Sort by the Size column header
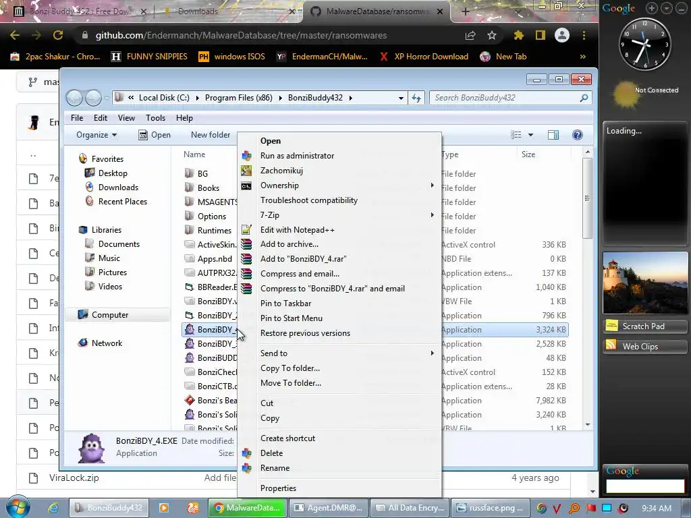The width and height of the screenshot is (691, 518). coord(528,154)
